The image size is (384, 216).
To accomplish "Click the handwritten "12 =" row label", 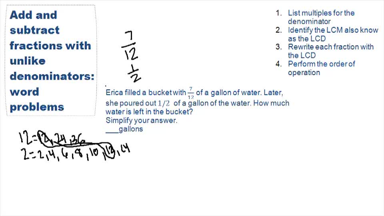I will pyautogui.click(x=27, y=139).
